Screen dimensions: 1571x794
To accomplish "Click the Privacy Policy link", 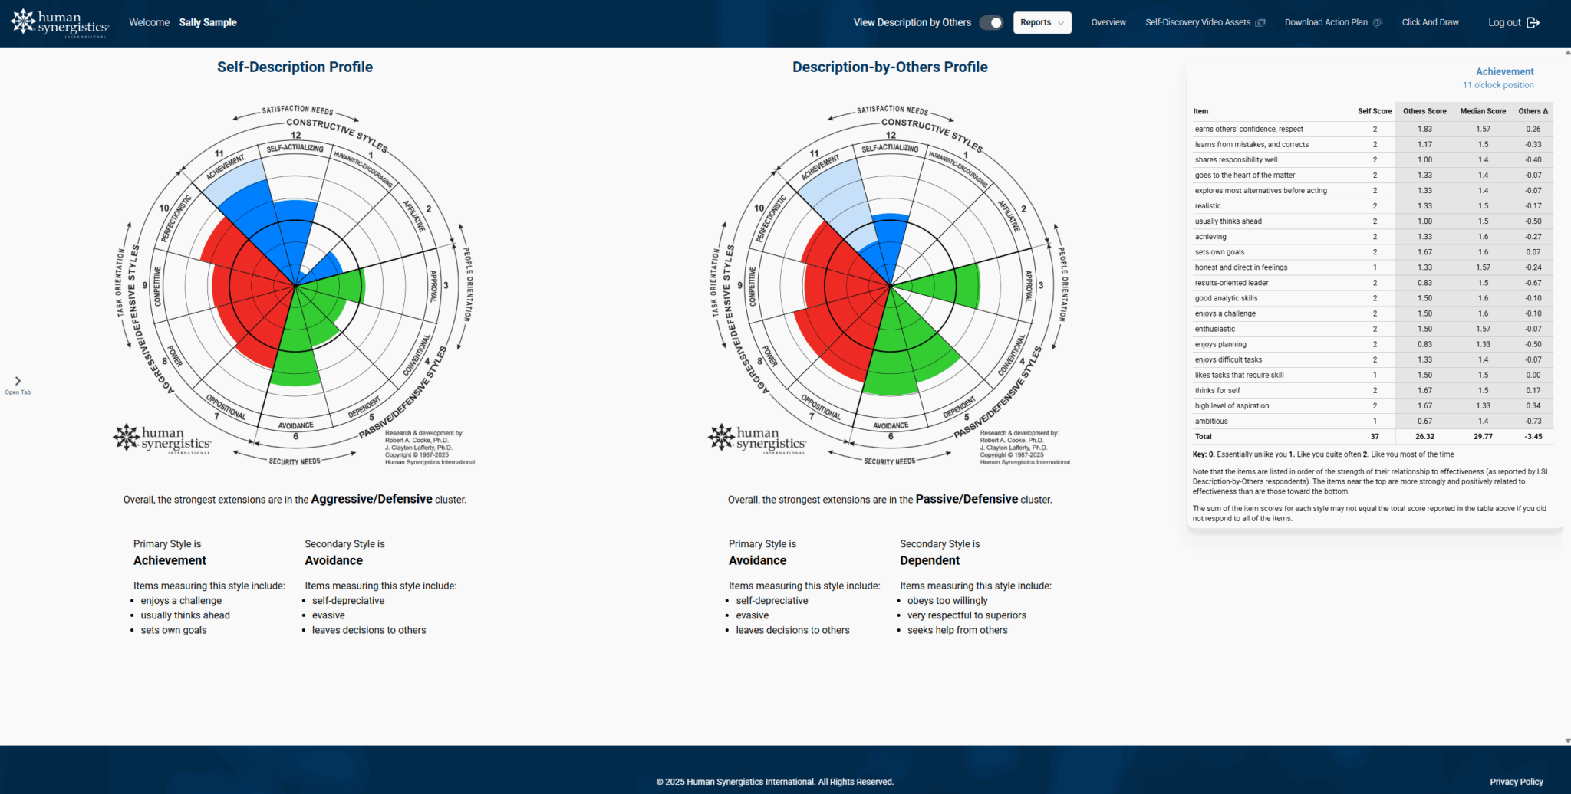I will pos(1516,781).
